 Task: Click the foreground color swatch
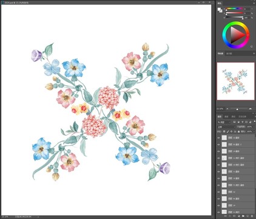219,9
